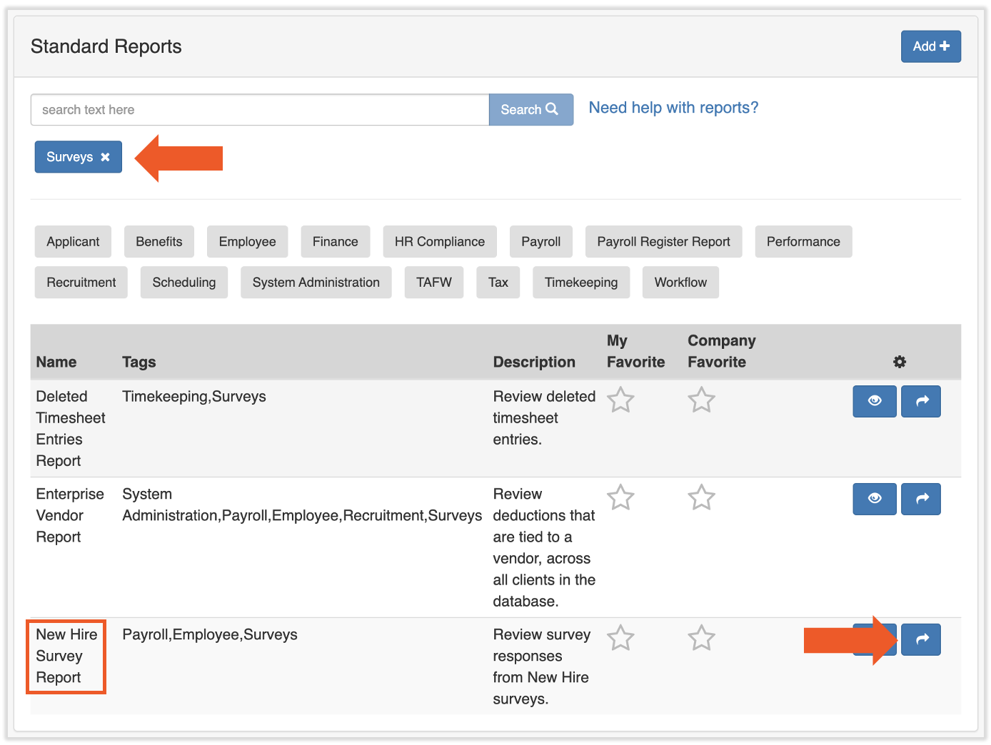Click the share icon for Enterprise Vendor Report
The height and width of the screenshot is (745, 991).
(x=920, y=499)
